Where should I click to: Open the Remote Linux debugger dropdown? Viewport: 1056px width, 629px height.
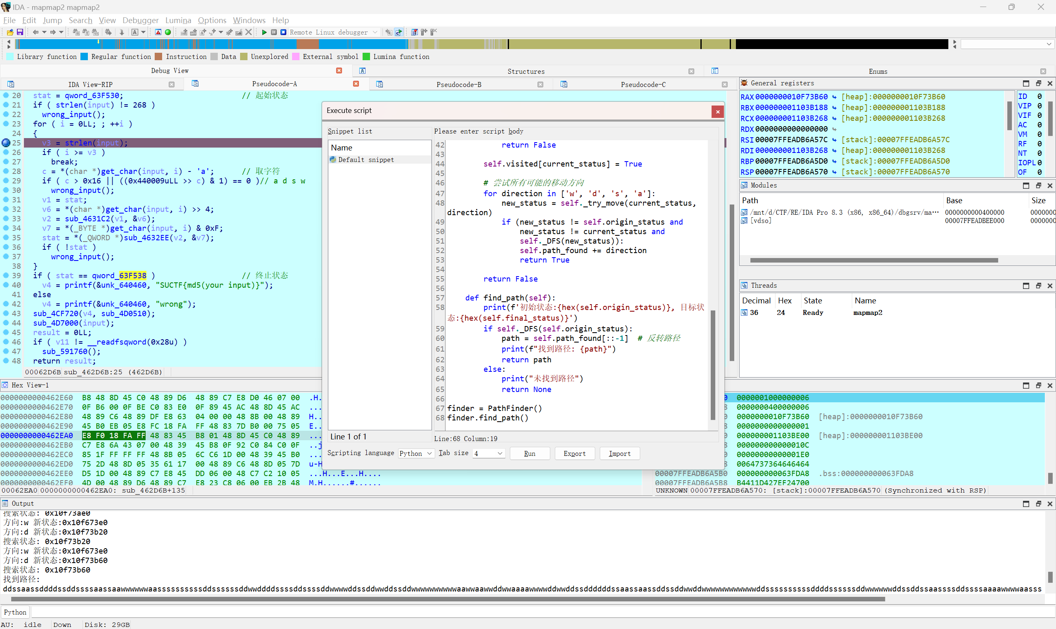[375, 32]
